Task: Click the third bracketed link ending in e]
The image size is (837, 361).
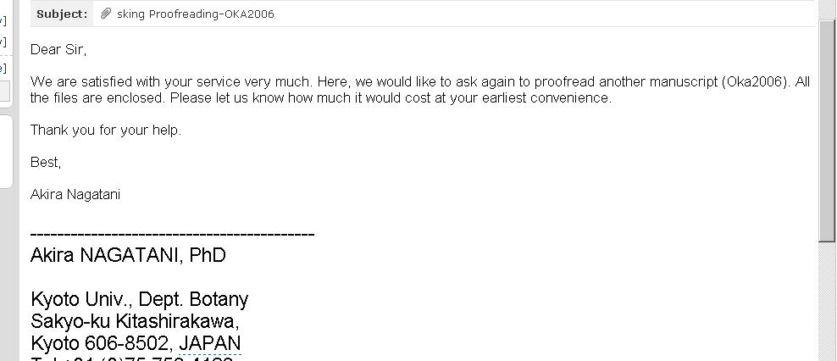Action: (x=3, y=68)
